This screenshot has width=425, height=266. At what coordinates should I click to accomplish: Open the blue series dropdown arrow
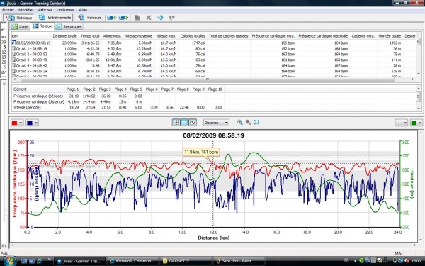36,123
